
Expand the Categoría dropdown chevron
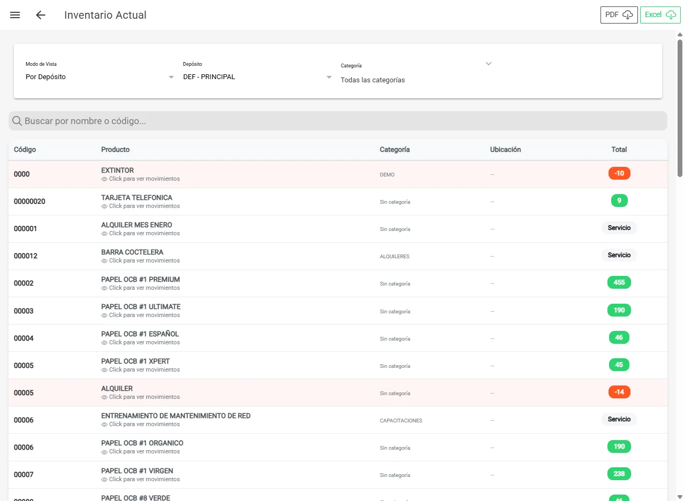(488, 64)
